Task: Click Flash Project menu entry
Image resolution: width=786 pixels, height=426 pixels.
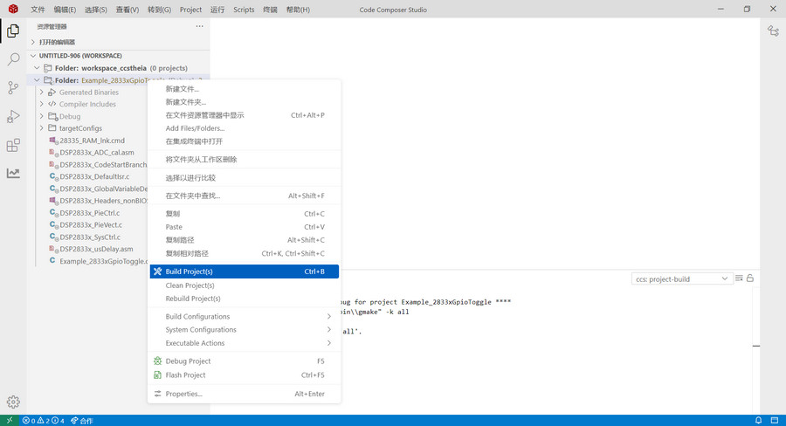Action: pyautogui.click(x=185, y=375)
